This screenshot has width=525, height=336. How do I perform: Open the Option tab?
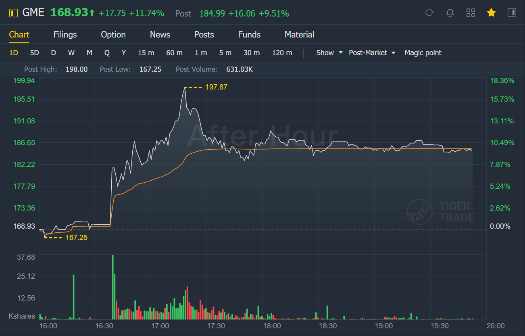(113, 35)
